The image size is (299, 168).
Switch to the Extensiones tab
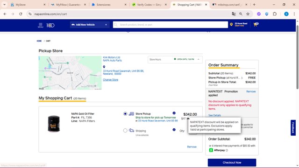point(108,5)
